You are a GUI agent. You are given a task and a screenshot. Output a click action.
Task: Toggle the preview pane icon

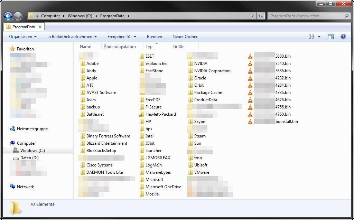click(x=331, y=37)
